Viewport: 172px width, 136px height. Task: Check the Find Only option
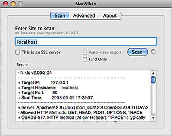tap(85, 59)
